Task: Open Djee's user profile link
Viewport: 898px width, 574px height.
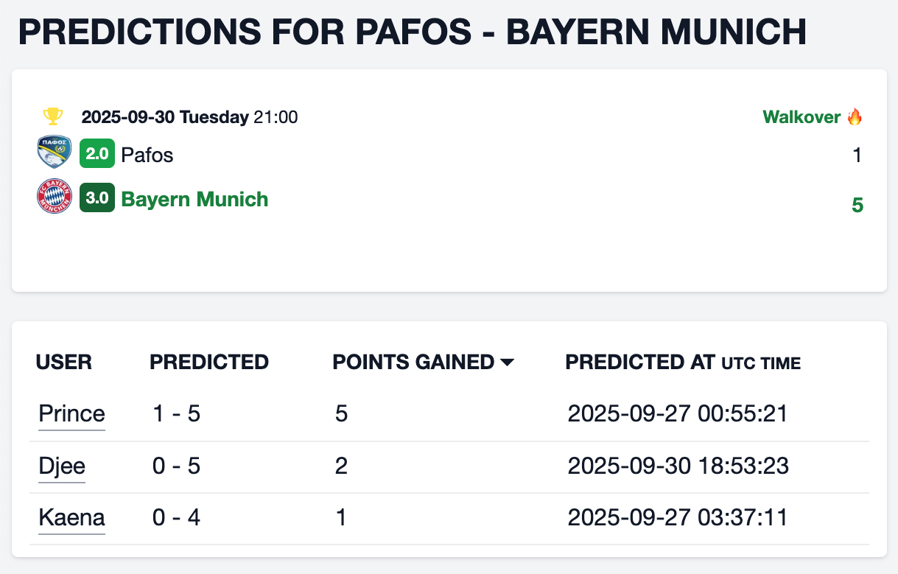Action: click(x=62, y=466)
